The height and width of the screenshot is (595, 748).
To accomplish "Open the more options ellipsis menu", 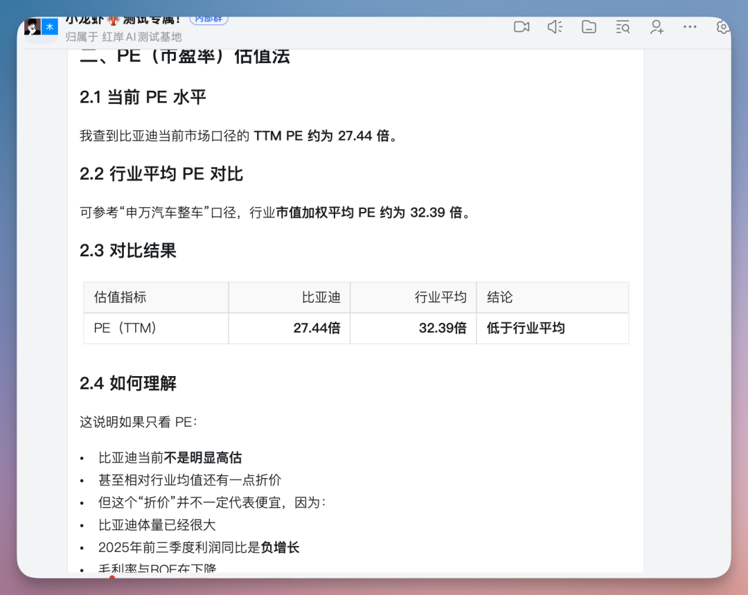I will tap(690, 27).
